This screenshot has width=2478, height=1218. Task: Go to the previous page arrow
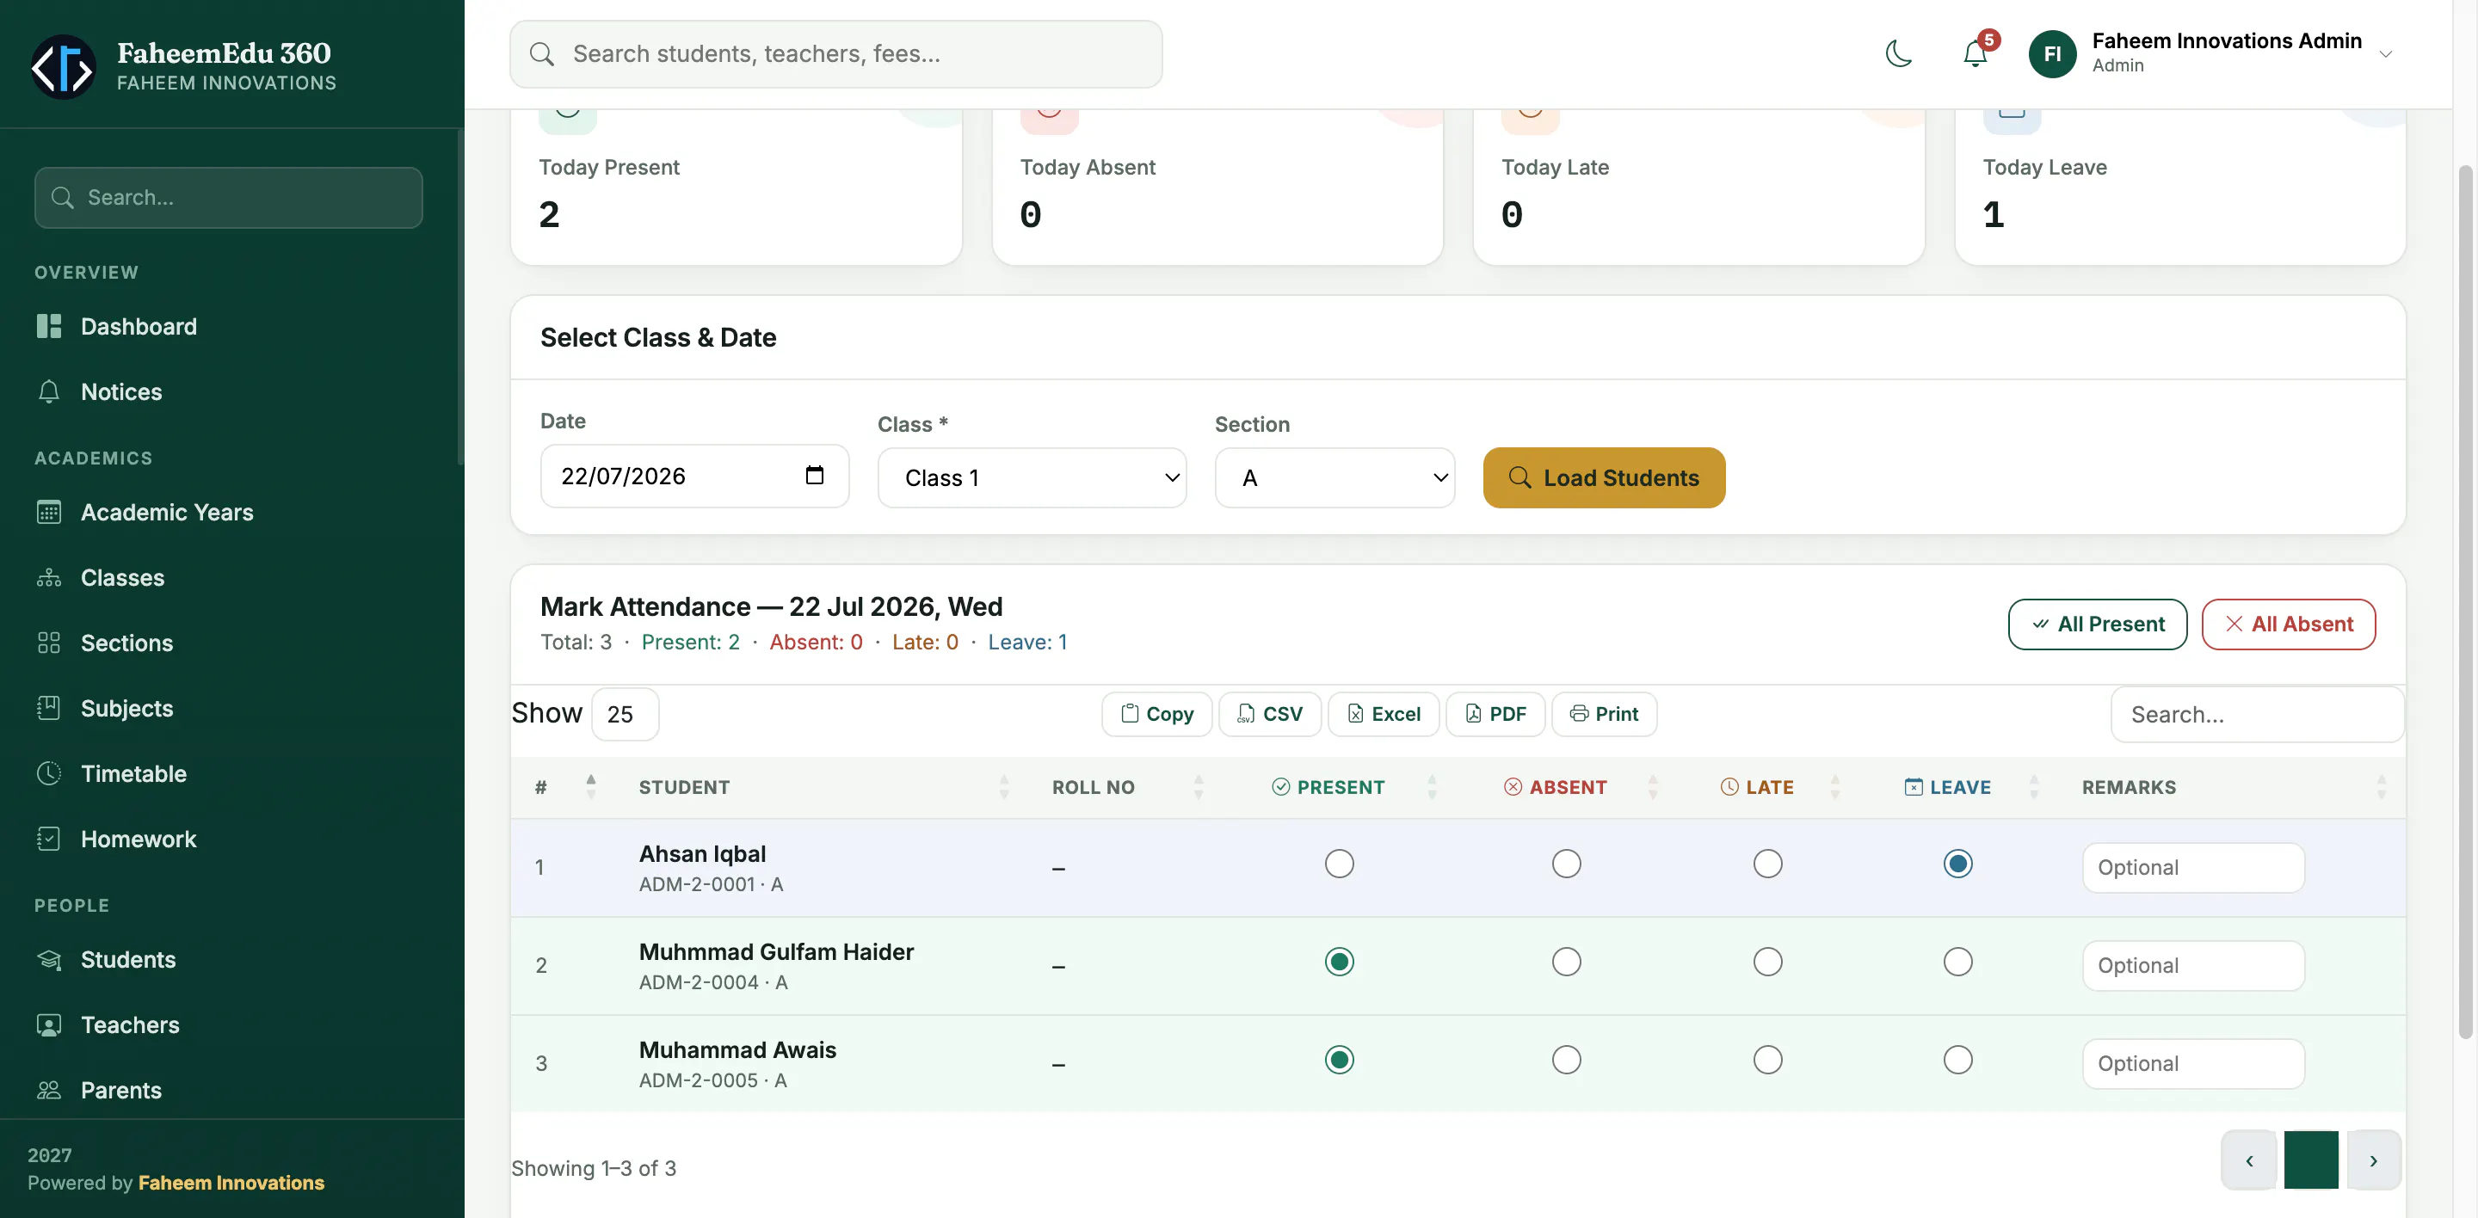(2249, 1160)
